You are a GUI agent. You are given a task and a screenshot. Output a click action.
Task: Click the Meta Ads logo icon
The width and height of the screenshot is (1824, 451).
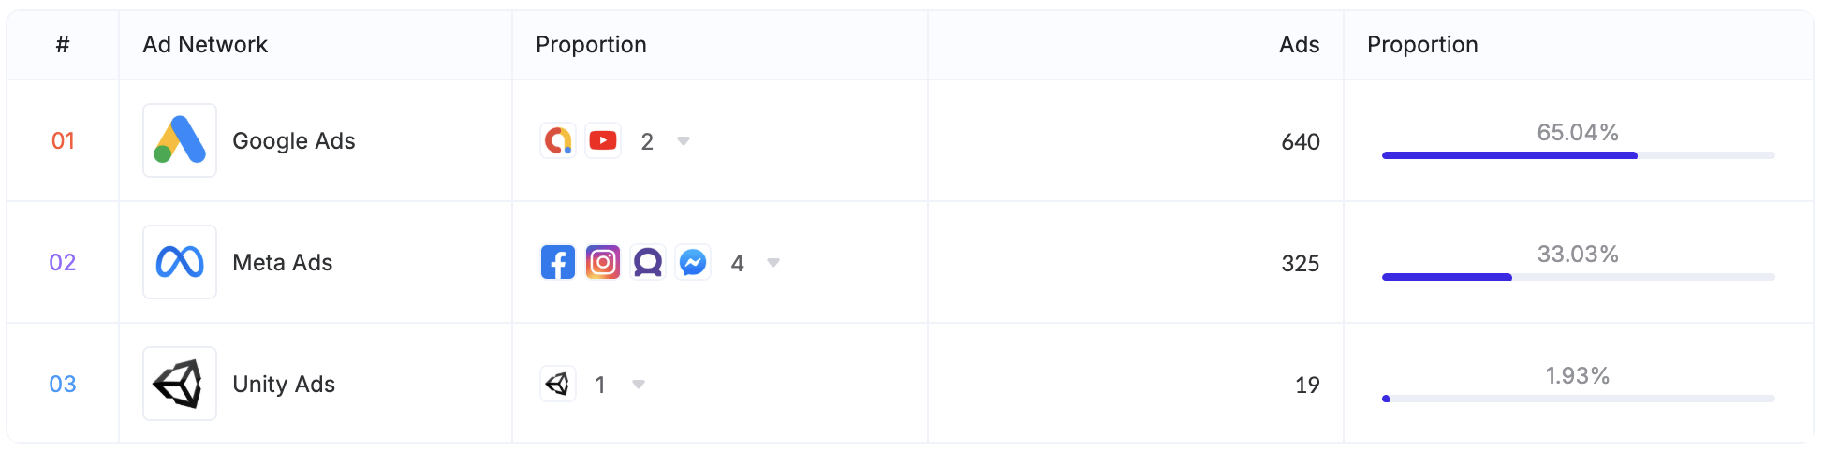180,262
